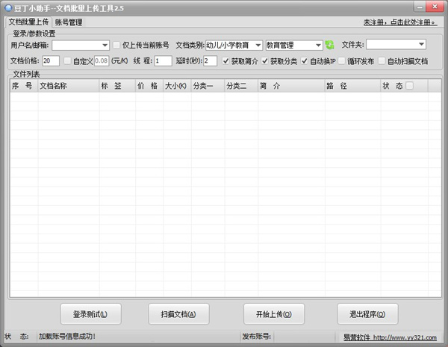
Task: Enable 循环发布 checkbox
Action: pos(343,61)
